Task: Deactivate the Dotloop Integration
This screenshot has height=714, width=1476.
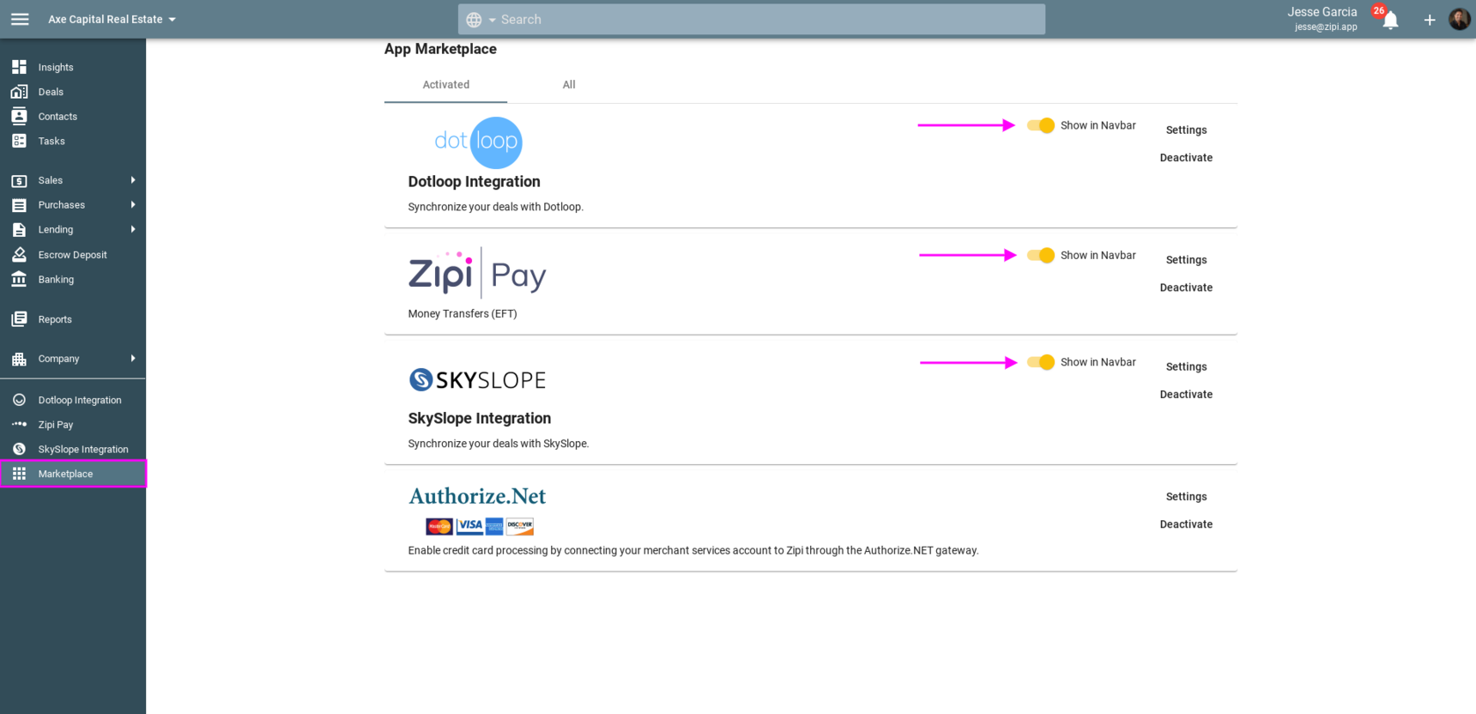Action: click(x=1186, y=158)
